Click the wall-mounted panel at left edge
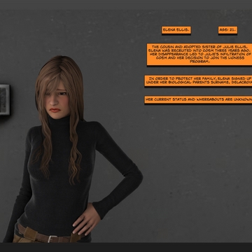 pyautogui.click(x=5, y=100)
